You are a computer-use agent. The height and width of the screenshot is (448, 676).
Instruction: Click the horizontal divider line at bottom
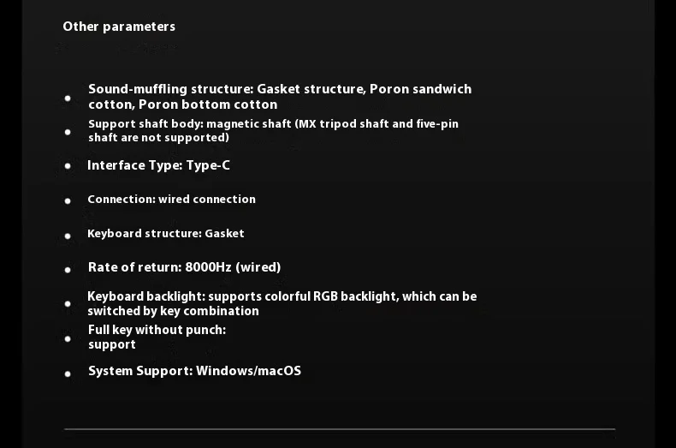click(340, 428)
